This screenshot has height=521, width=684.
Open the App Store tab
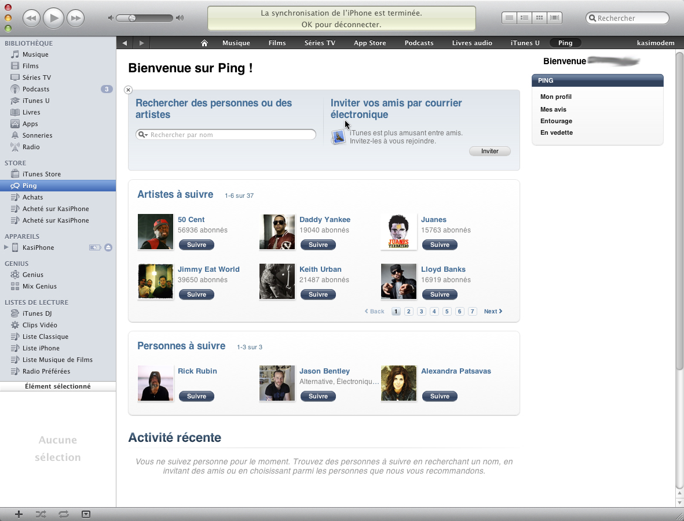[x=370, y=43]
